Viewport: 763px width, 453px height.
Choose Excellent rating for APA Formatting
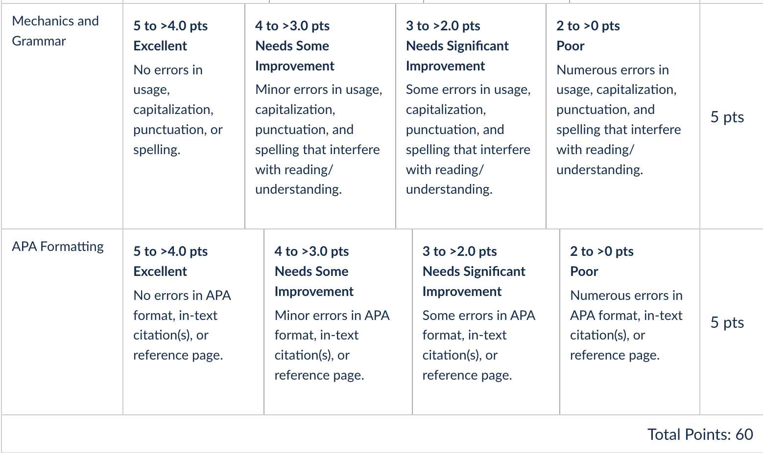click(193, 322)
